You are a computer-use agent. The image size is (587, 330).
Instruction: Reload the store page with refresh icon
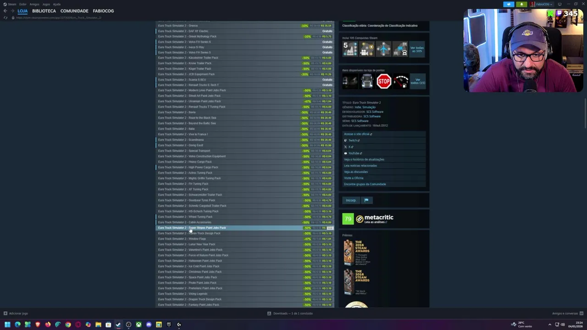(x=6, y=17)
